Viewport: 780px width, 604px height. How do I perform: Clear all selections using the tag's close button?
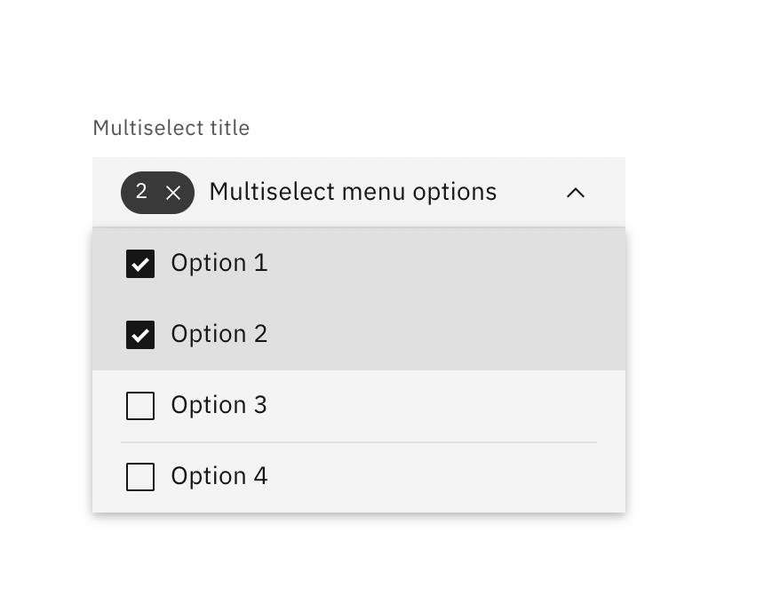point(174,192)
